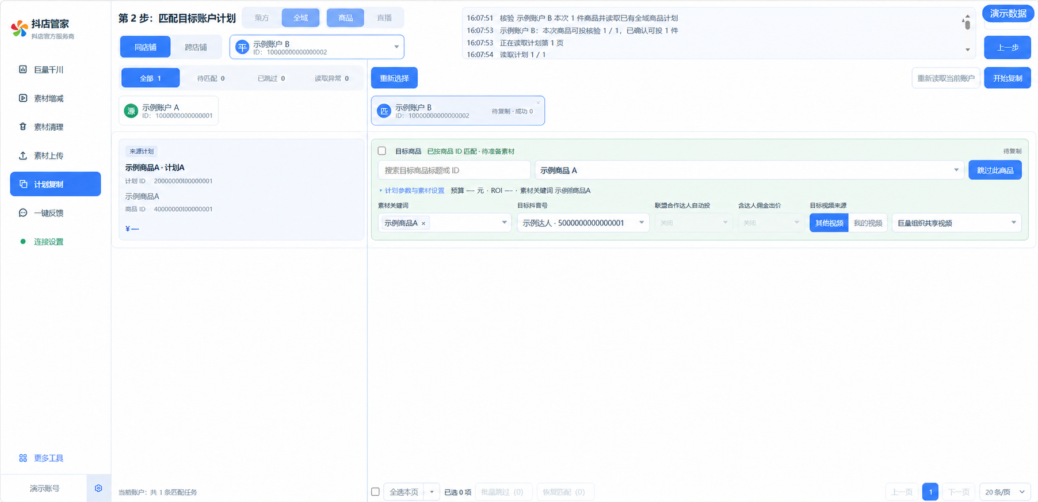Click the 计划复制 copy icon
This screenshot has width=1038, height=502.
coord(23,184)
